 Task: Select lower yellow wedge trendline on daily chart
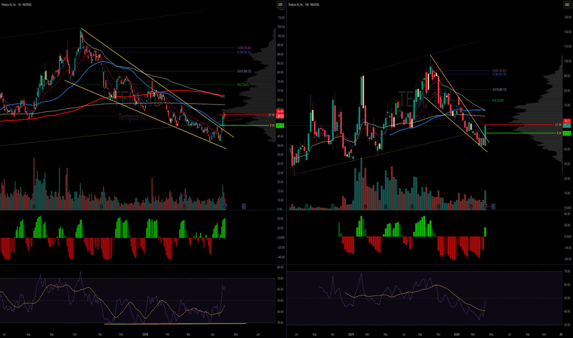point(146,115)
